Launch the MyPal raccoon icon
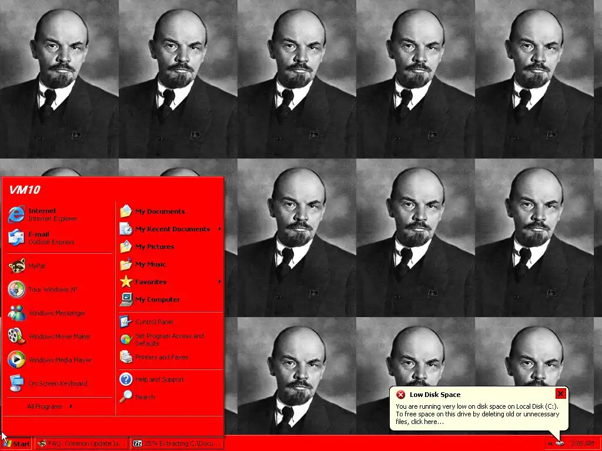 click(16, 266)
